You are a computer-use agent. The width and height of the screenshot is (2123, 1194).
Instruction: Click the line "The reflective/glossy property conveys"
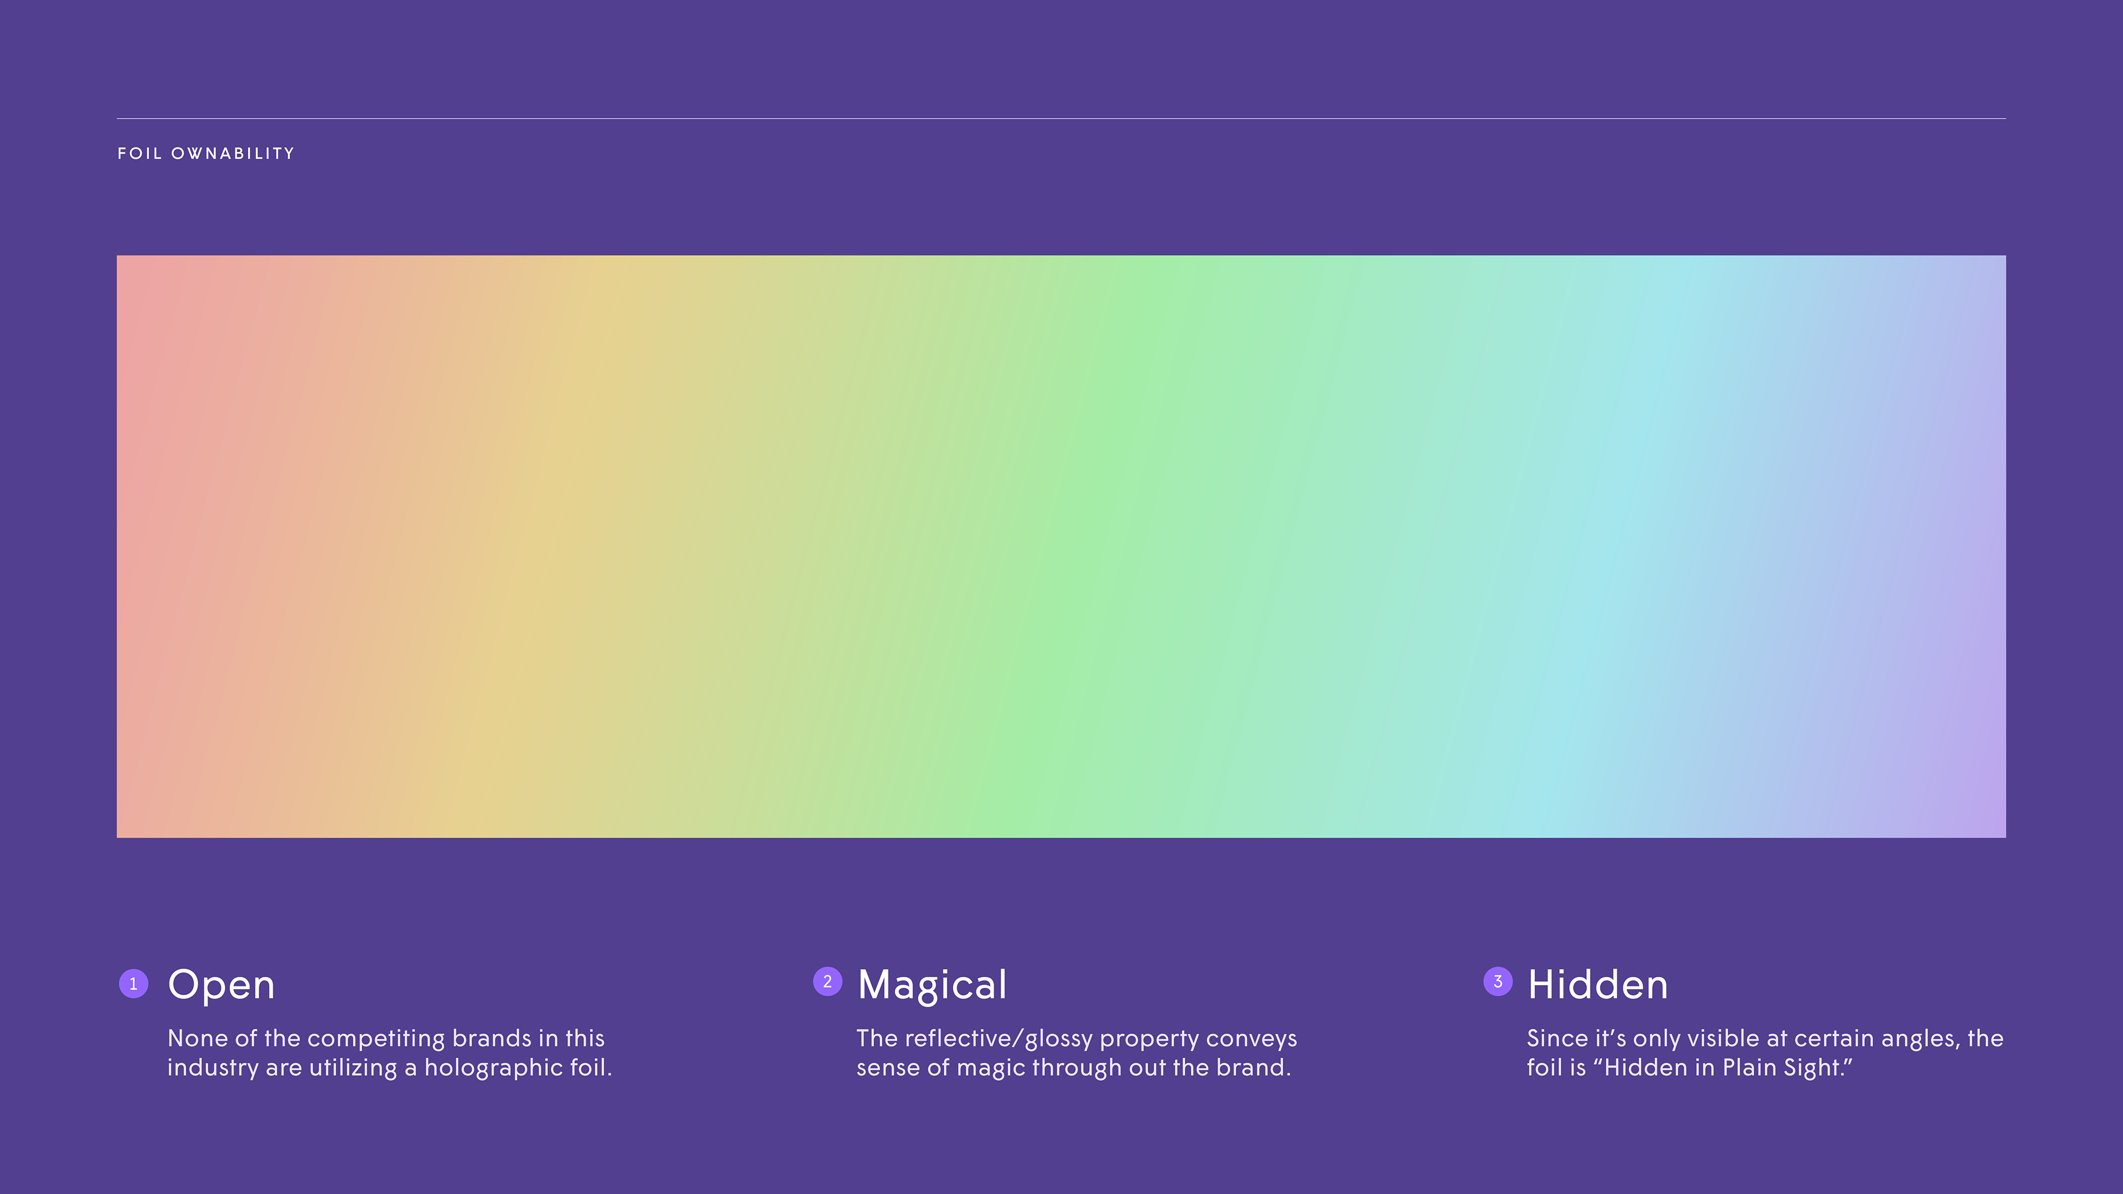click(x=1076, y=1038)
